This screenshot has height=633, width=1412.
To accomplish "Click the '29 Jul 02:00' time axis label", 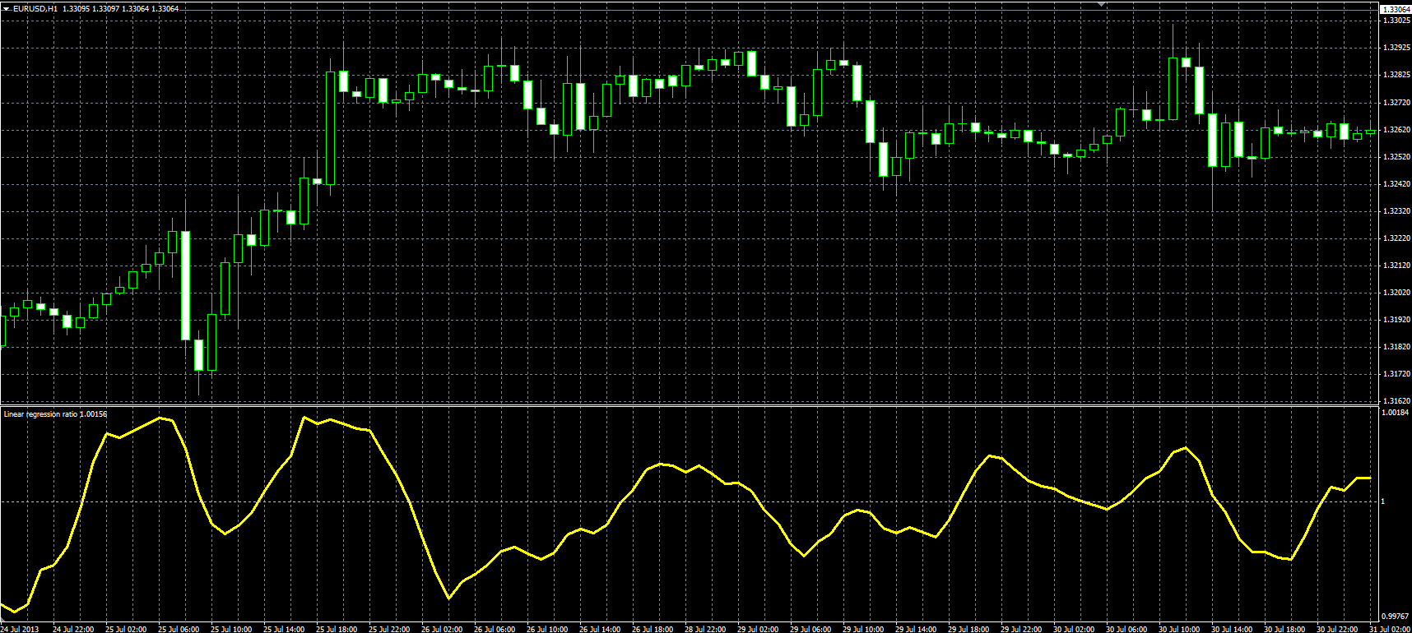I will pyautogui.click(x=758, y=629).
